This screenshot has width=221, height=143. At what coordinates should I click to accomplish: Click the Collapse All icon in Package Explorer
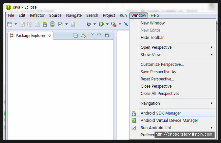click(76, 36)
